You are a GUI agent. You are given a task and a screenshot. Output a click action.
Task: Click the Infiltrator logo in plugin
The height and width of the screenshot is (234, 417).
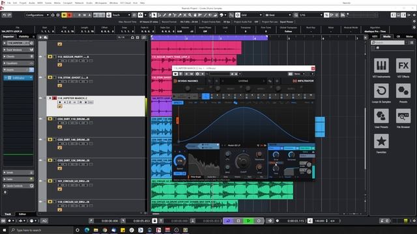point(303,81)
